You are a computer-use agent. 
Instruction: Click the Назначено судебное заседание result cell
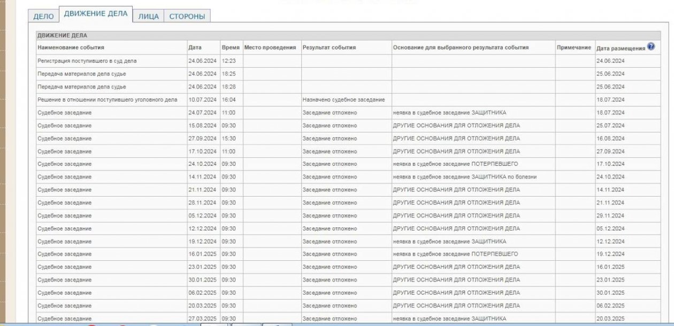(x=343, y=100)
